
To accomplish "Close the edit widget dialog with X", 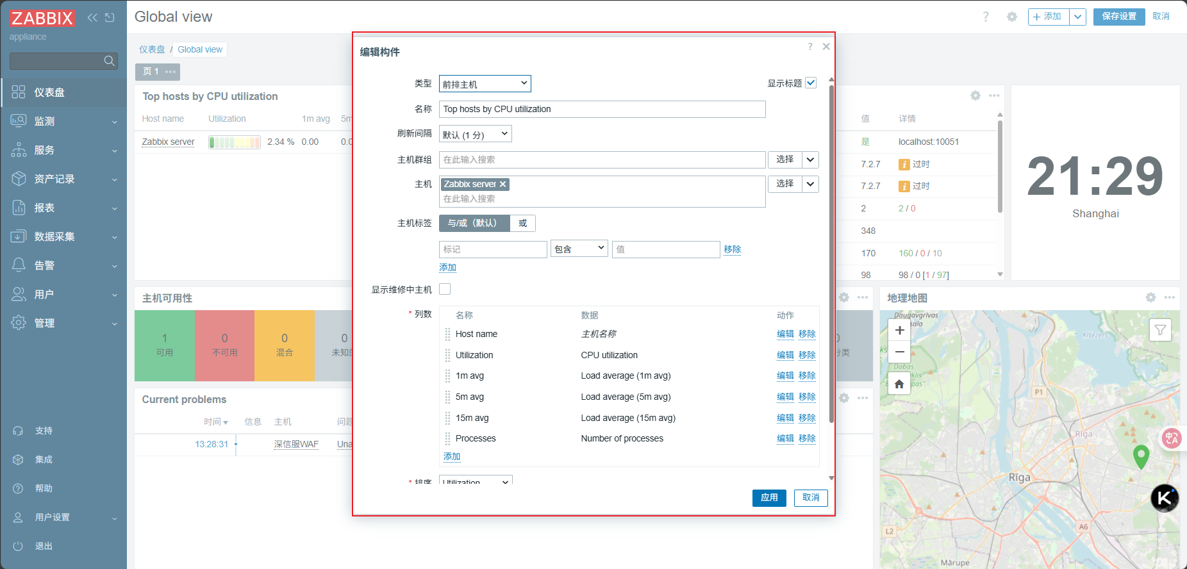I will click(826, 47).
